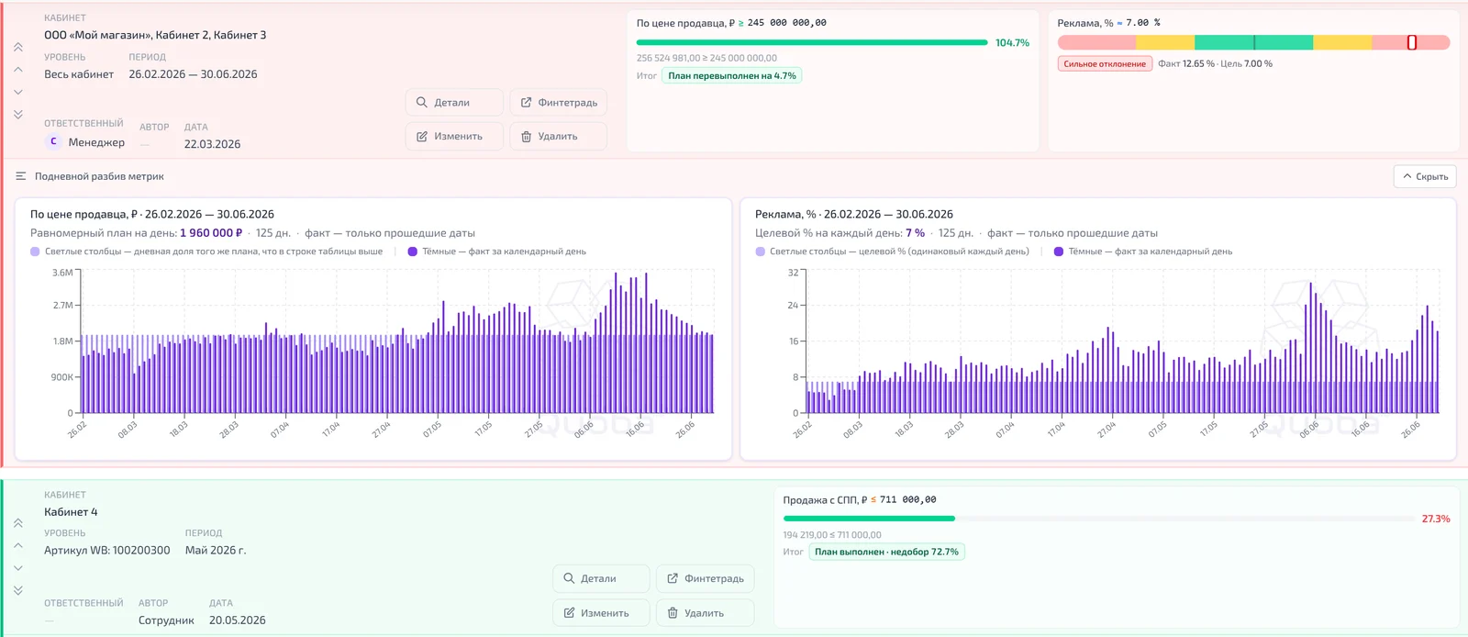Click double-chevron-down icon in Кабинет 4 card

[18, 590]
